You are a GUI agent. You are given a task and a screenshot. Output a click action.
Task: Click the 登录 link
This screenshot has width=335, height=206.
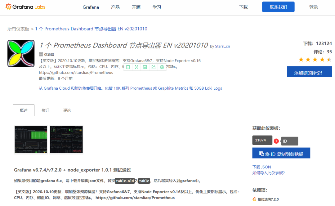[313, 7]
